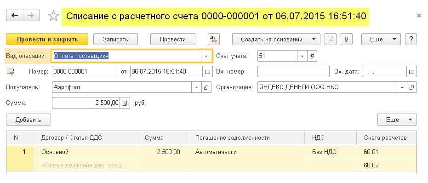The height and width of the screenshot is (183, 428).
Task: Open the document report icon next to Создать на основании
Action: pyautogui.click(x=330, y=39)
